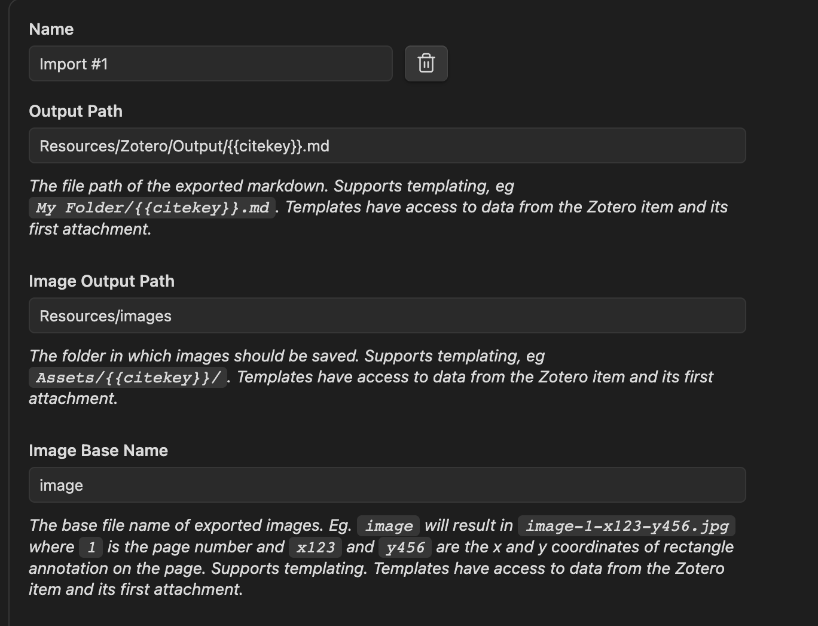Click the Resources/images value
The width and height of the screenshot is (818, 626).
click(105, 315)
